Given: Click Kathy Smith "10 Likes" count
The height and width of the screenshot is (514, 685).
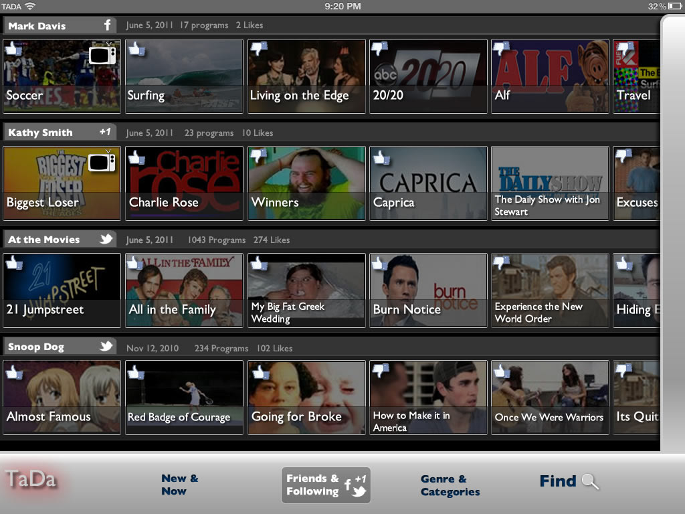Looking at the screenshot, I should [258, 133].
